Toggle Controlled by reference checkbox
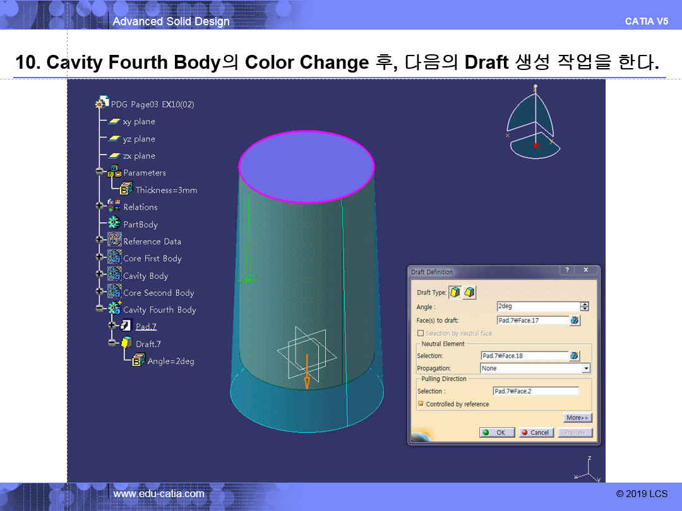Image resolution: width=682 pixels, height=511 pixels. [421, 404]
